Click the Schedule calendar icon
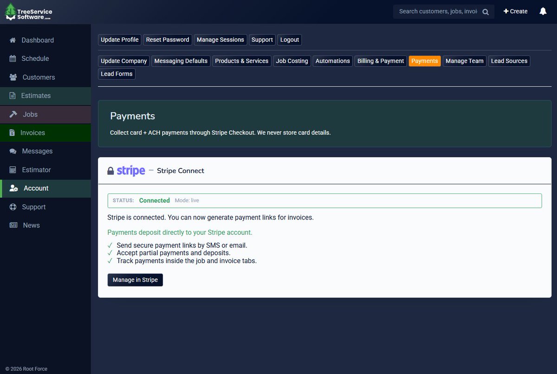 [13, 58]
